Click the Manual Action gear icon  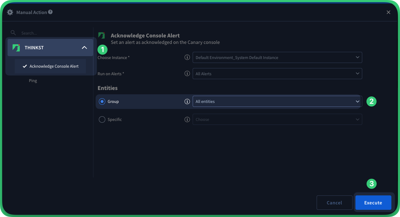coord(10,12)
